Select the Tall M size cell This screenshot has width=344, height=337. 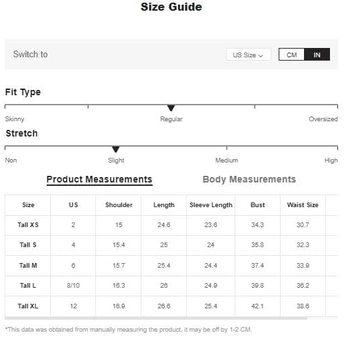pos(28,266)
